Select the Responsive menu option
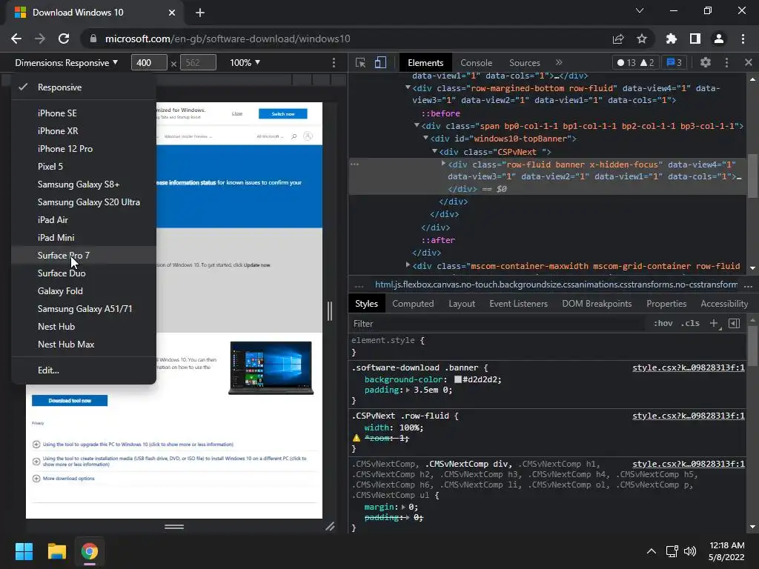 click(x=83, y=87)
